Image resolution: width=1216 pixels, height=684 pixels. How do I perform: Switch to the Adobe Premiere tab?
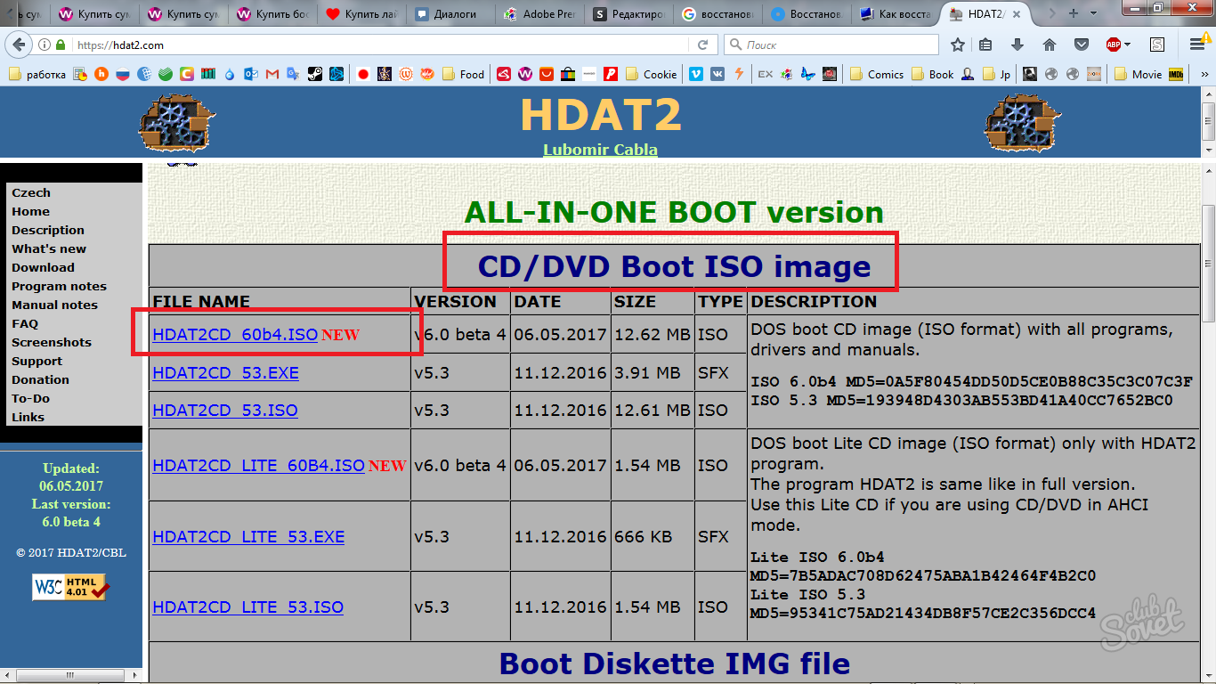coord(539,14)
